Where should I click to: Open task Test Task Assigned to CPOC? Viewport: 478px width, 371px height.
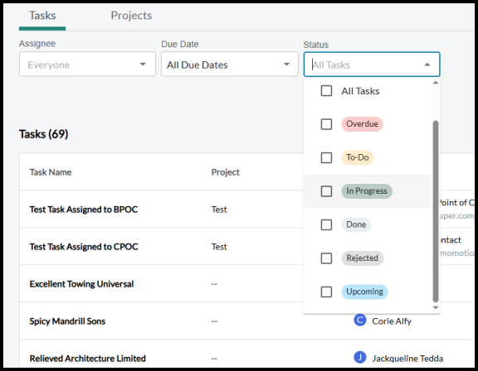84,247
